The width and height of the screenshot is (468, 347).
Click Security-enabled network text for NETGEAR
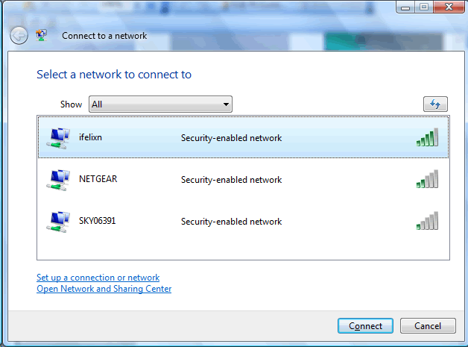pos(231,180)
